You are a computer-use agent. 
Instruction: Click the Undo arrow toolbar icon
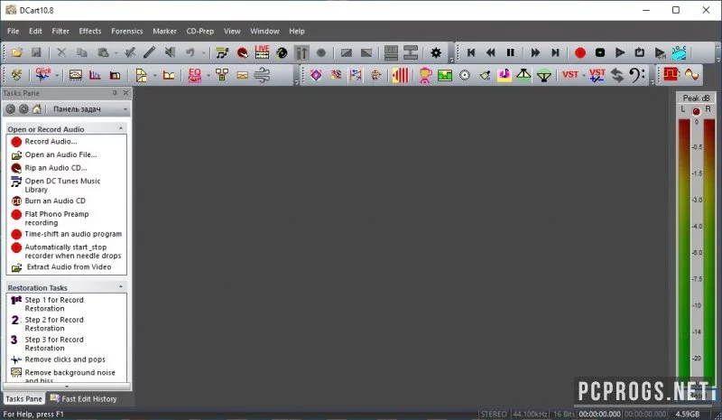[190, 52]
